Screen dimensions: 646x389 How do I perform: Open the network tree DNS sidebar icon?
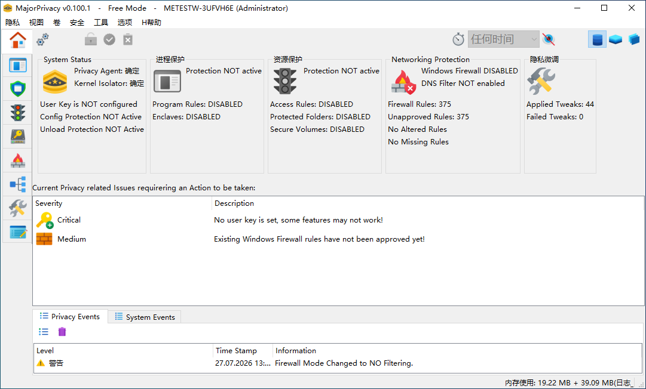click(x=17, y=184)
